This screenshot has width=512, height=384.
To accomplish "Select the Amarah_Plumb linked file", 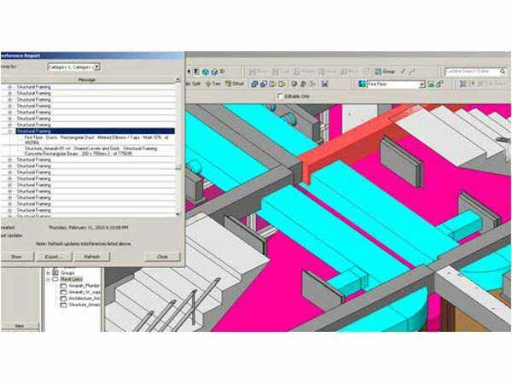I will click(x=84, y=286).
